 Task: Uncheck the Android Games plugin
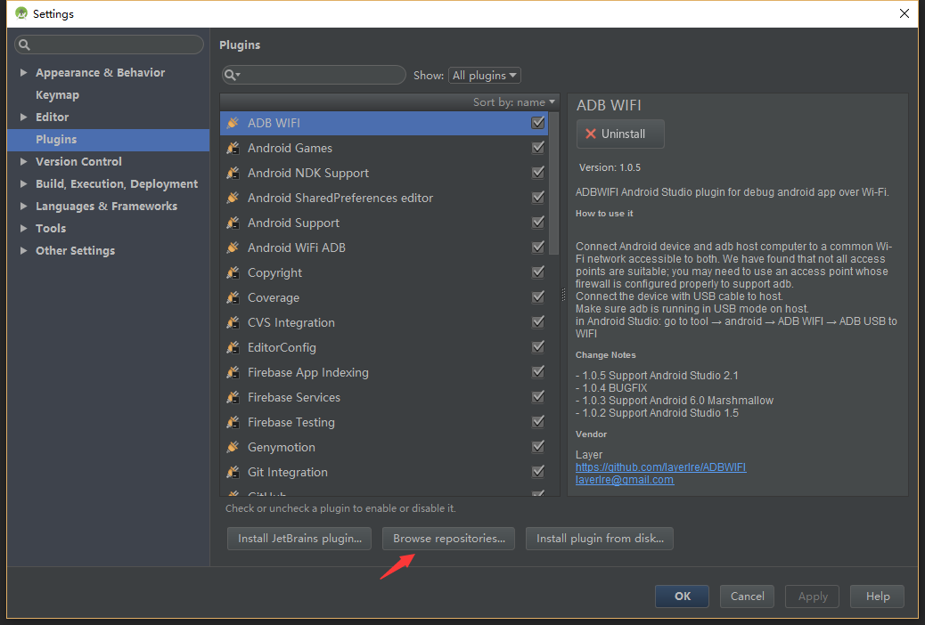[x=538, y=148]
